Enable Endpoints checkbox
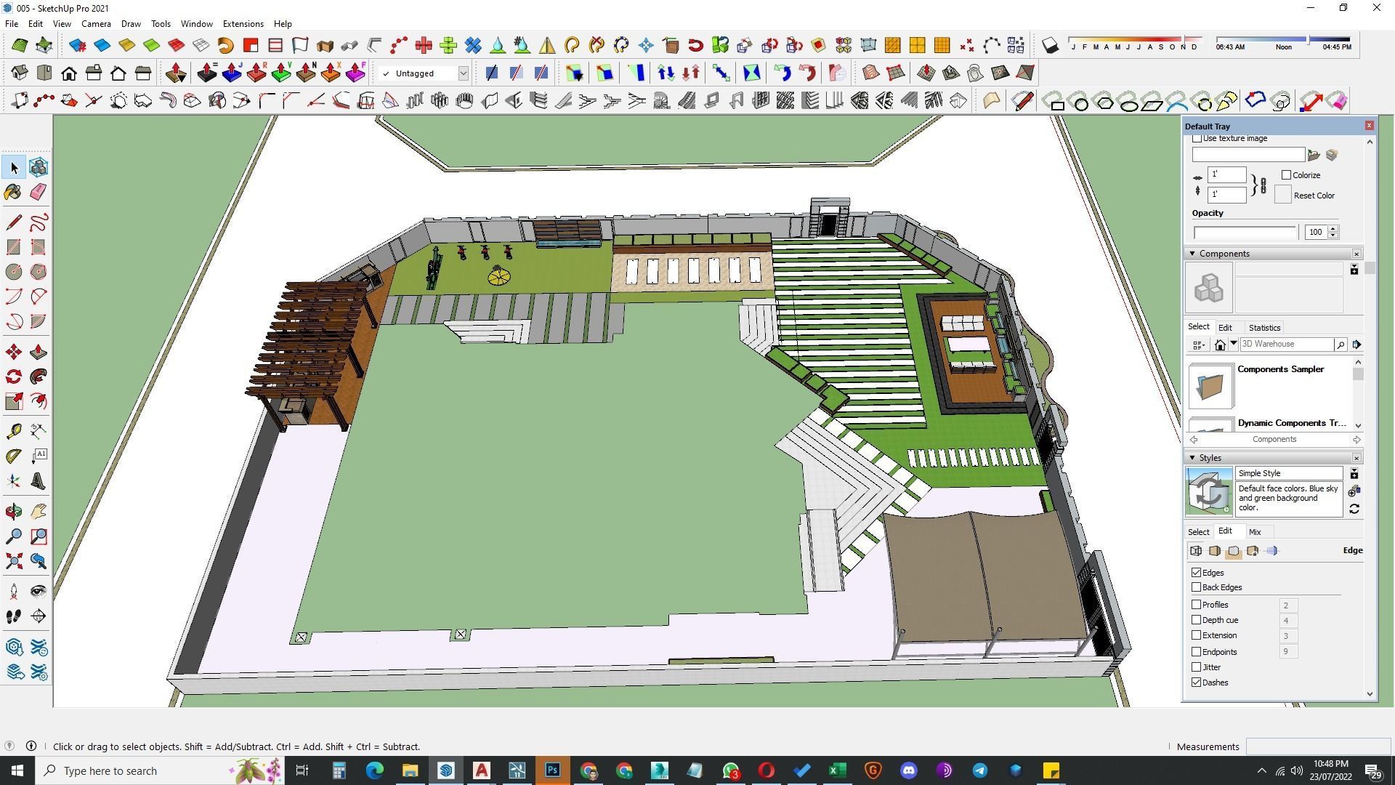The height and width of the screenshot is (785, 1395). pos(1197,652)
